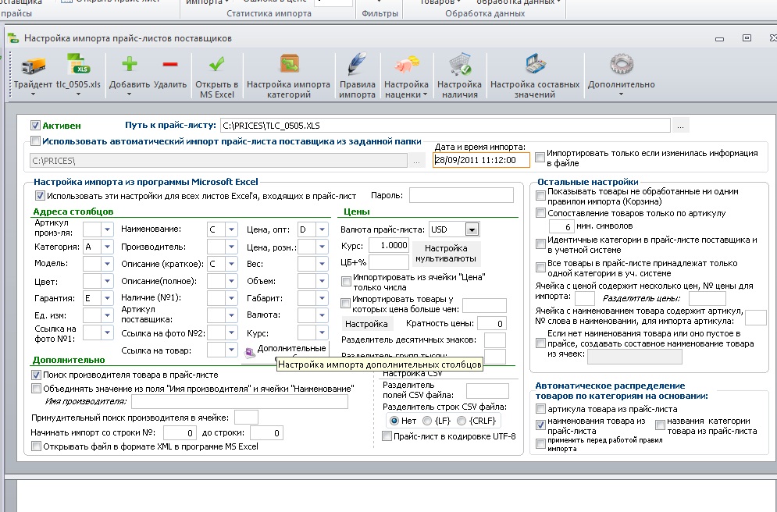
Task: Select the tlc_0505.xls file icon
Action: pyautogui.click(x=78, y=64)
